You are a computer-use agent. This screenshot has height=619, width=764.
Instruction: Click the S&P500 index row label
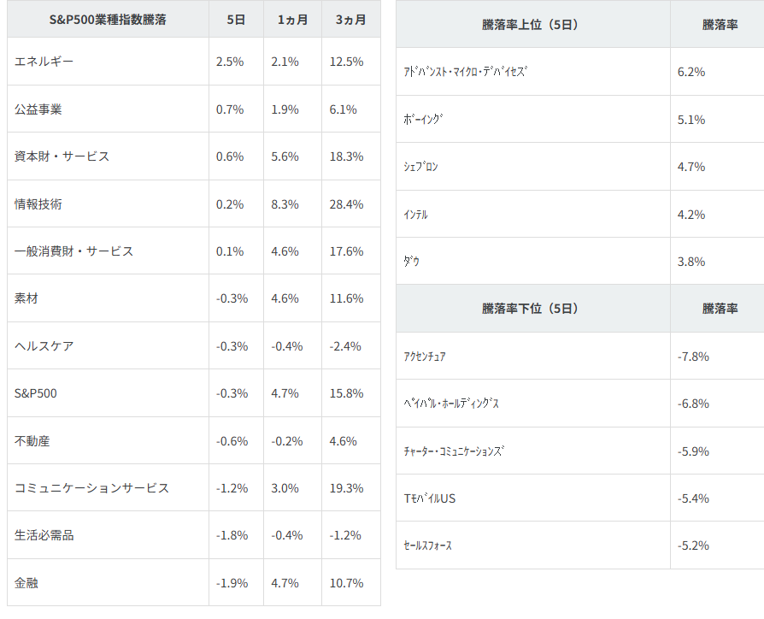(36, 393)
